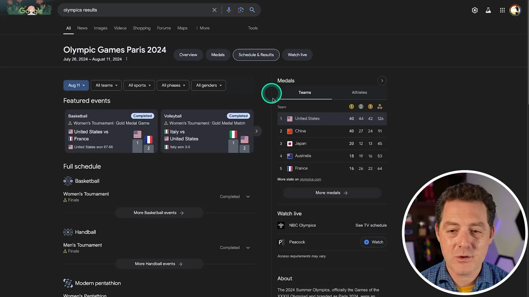The width and height of the screenshot is (529, 297).
Task: Open the Basketball United States vs France card
Action: click(x=111, y=131)
